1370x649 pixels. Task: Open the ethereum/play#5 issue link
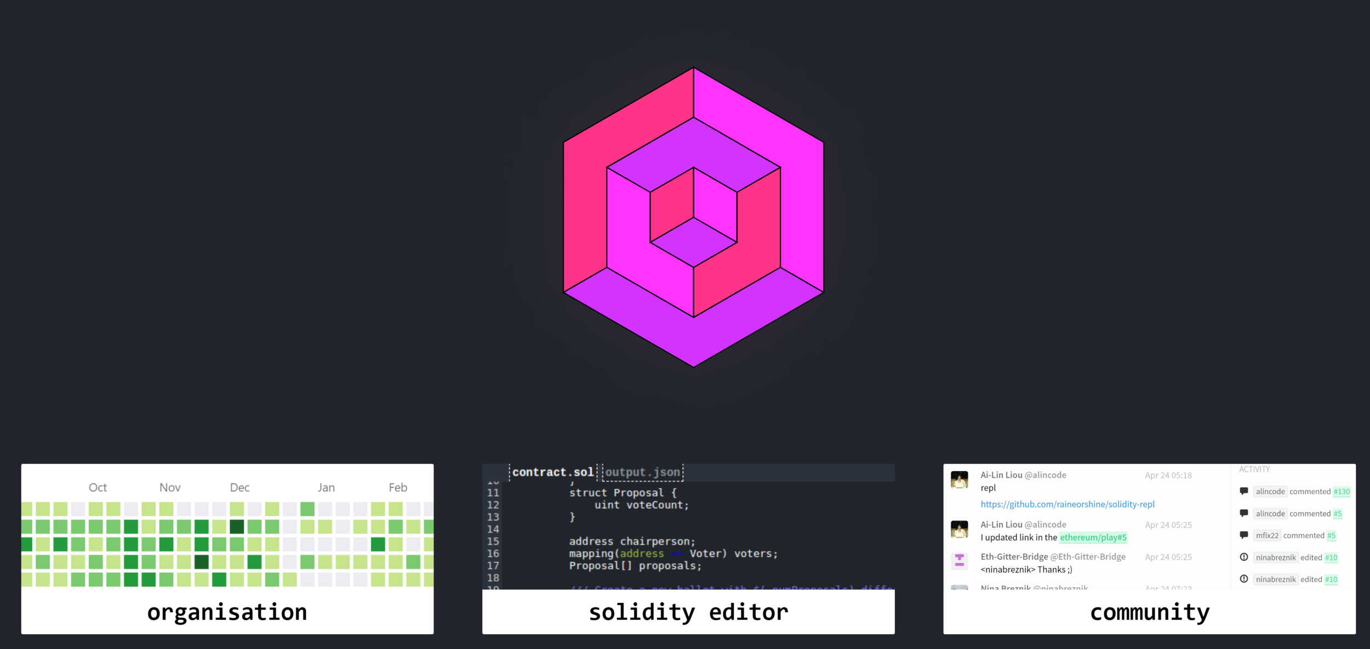1093,537
